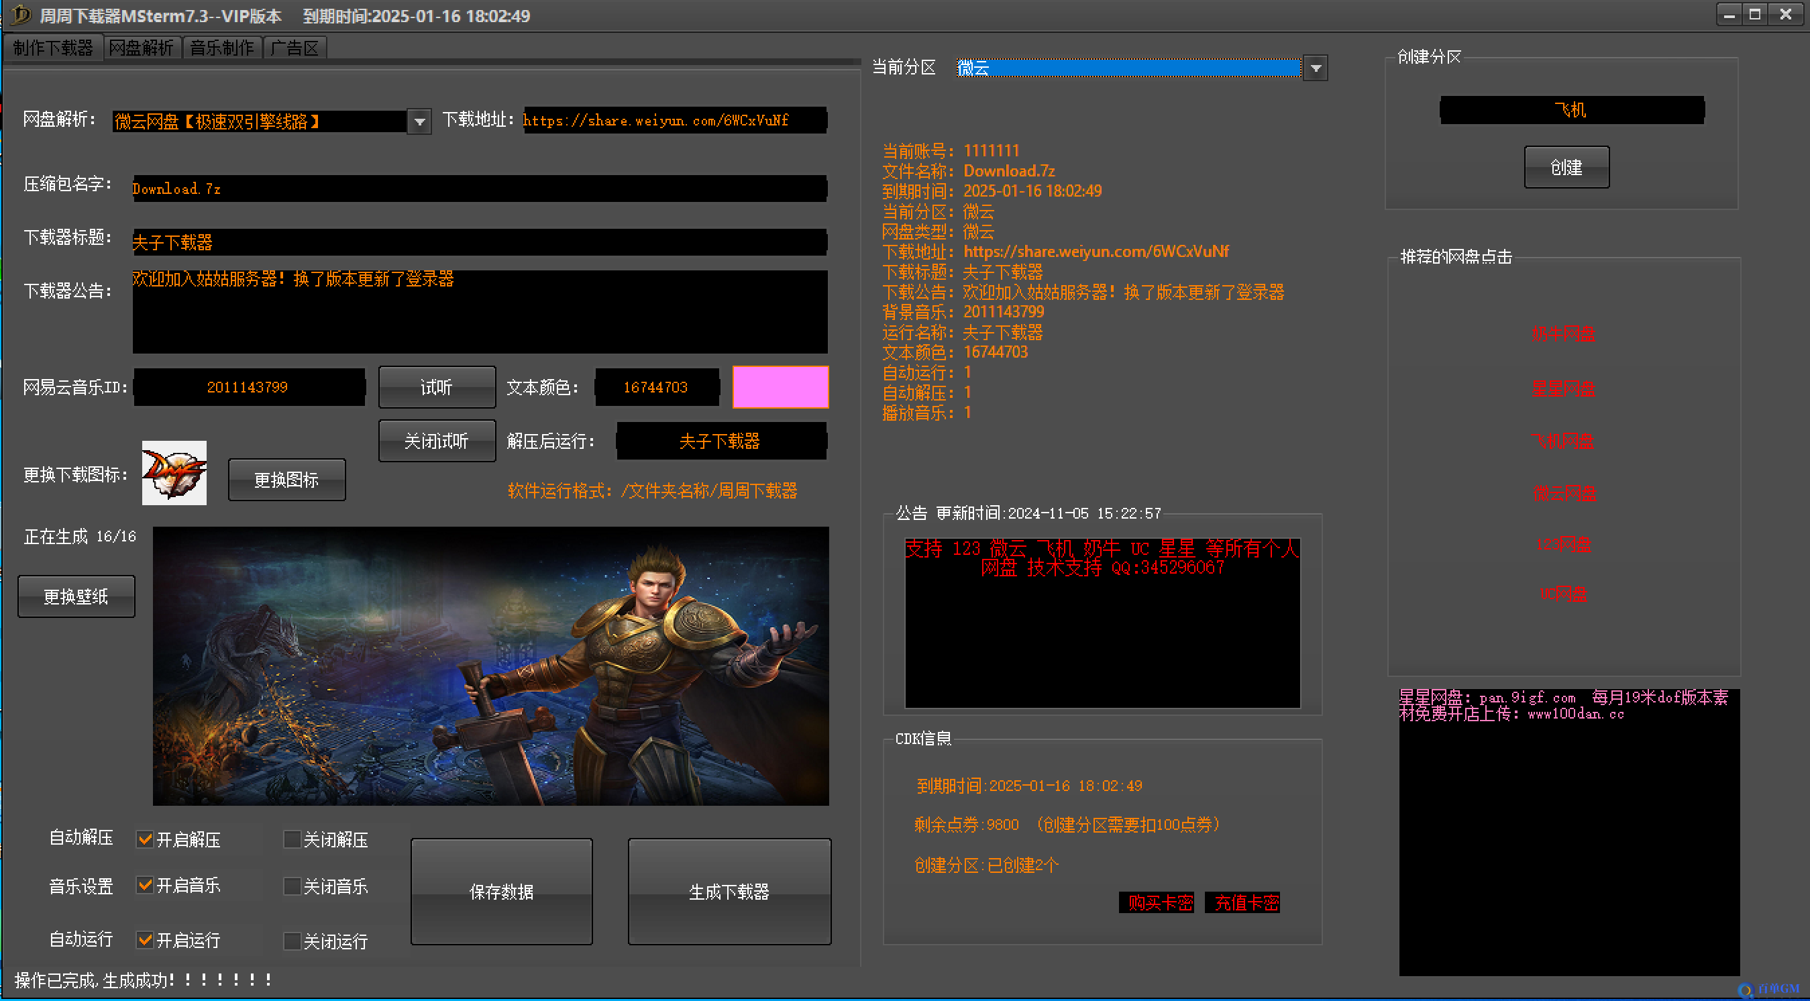Tick the 关闭运行 checkbox

tap(292, 941)
